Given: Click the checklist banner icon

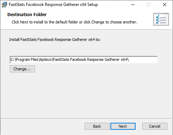Looking at the screenshot, I should (x=161, y=19).
